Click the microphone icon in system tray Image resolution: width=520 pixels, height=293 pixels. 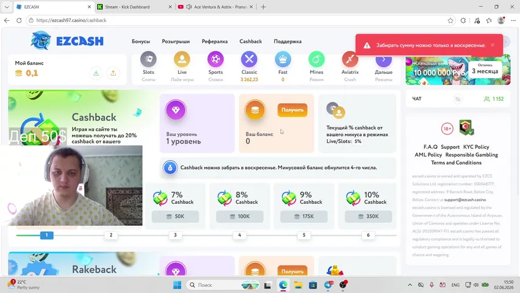[x=432, y=285]
